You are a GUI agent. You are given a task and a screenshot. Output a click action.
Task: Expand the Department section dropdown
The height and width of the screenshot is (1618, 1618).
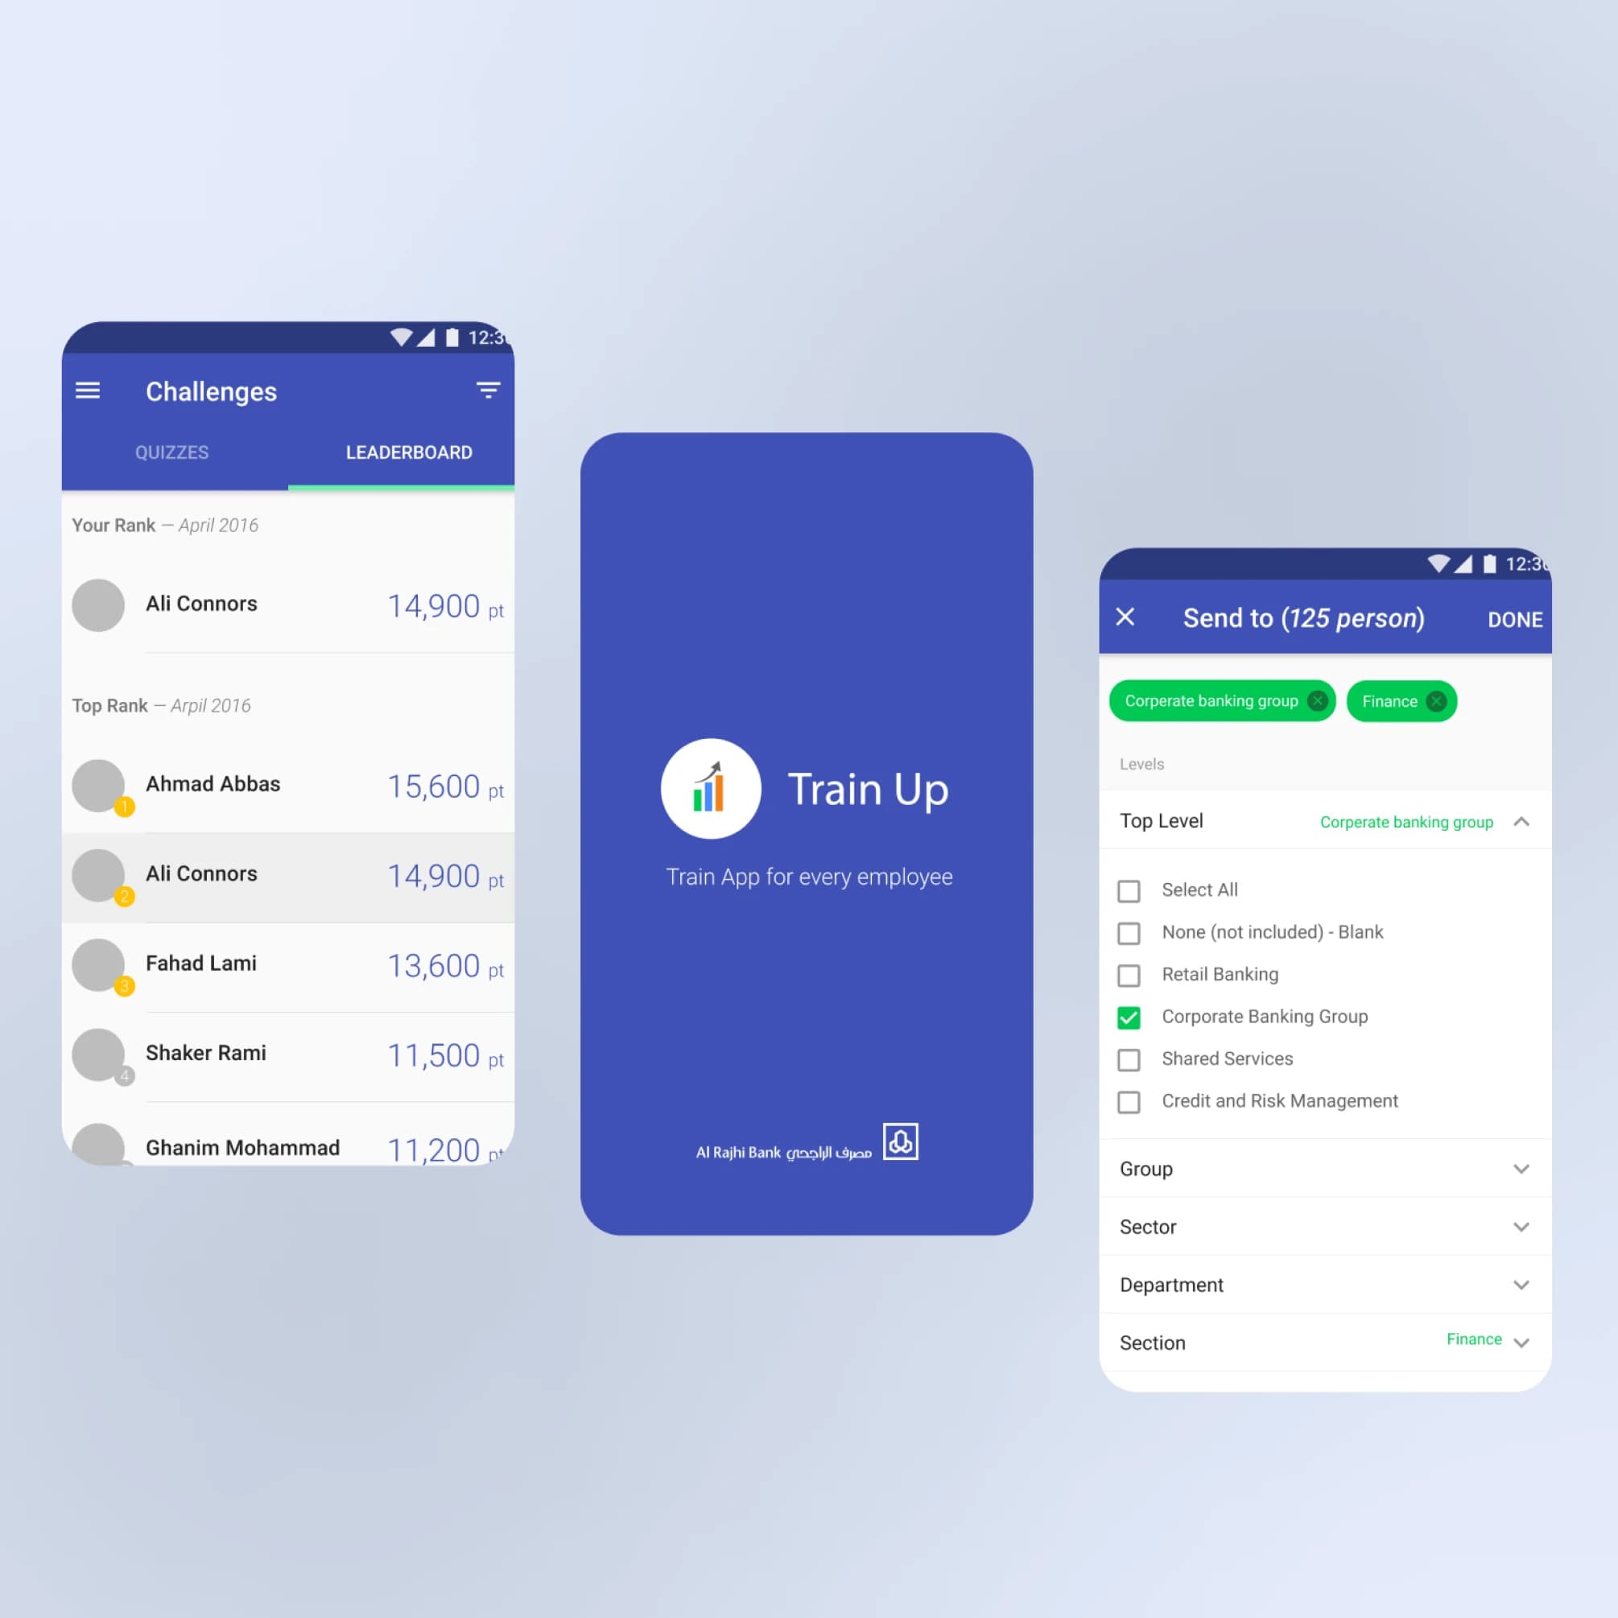tap(1523, 1285)
